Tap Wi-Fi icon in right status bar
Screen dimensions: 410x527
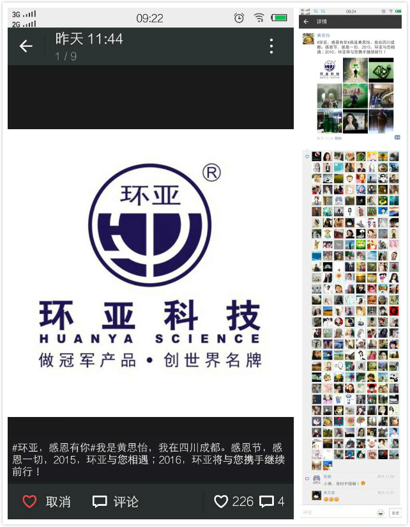[391, 11]
